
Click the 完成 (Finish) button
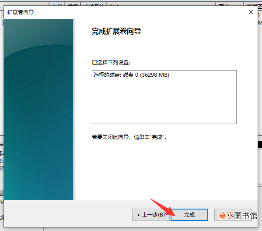(189, 215)
